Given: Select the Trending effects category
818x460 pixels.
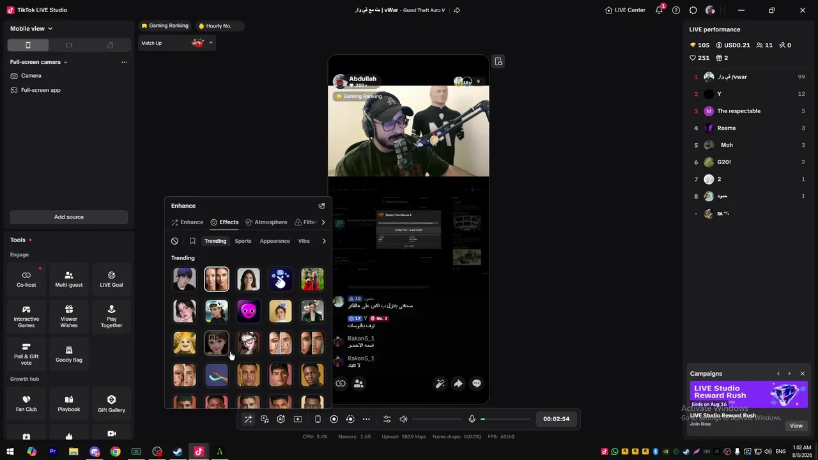Looking at the screenshot, I should click(x=215, y=241).
